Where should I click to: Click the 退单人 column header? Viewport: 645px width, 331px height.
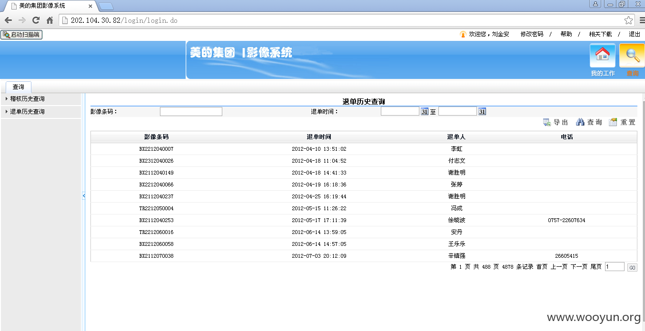click(x=456, y=137)
